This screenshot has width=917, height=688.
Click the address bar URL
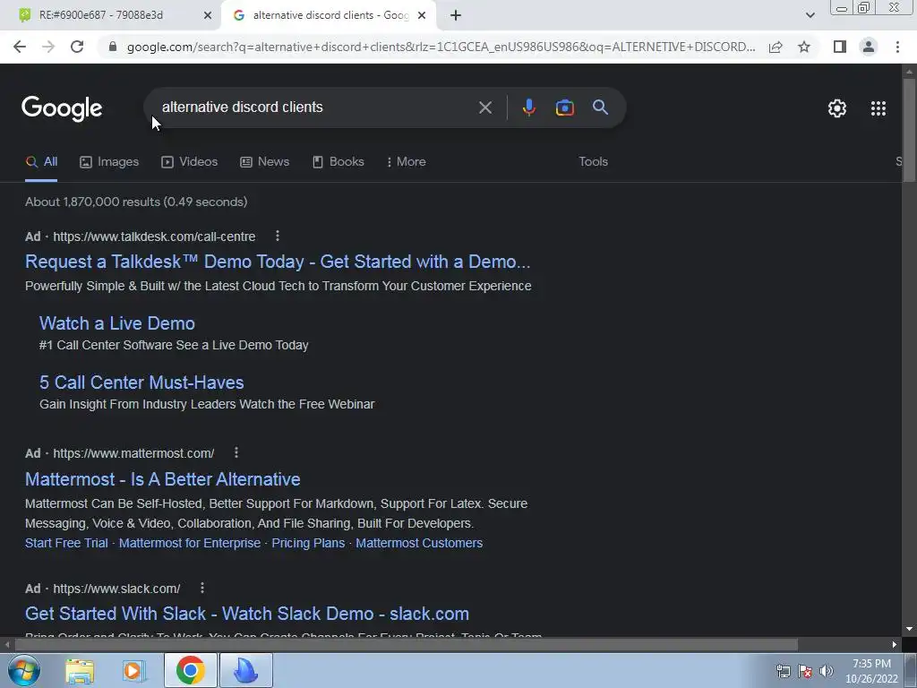tap(441, 47)
